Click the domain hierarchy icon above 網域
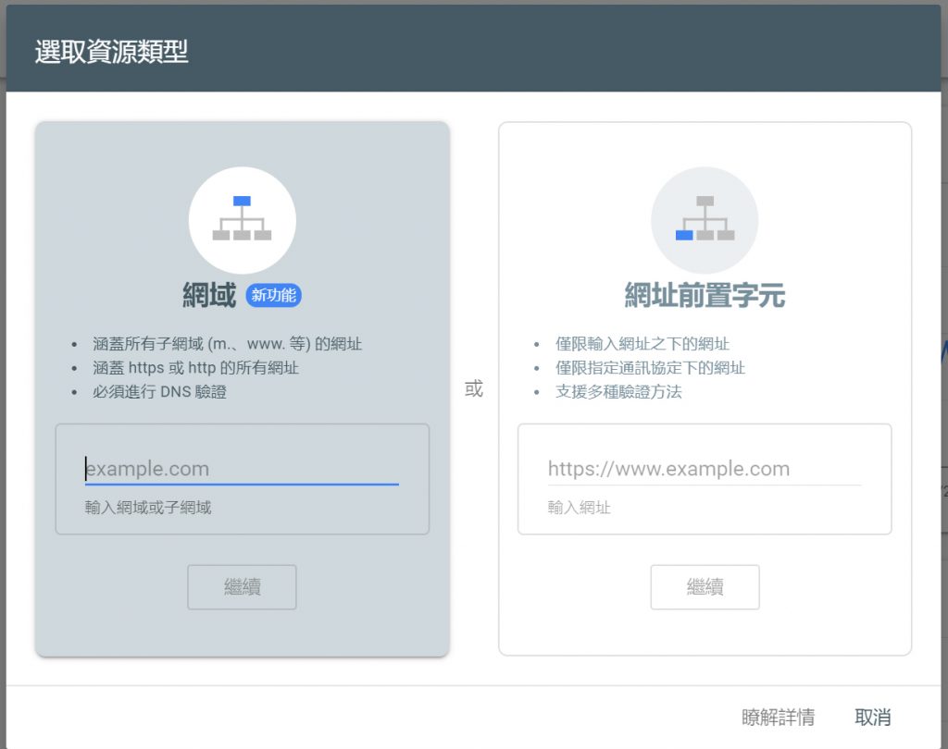948x749 pixels. click(x=242, y=219)
